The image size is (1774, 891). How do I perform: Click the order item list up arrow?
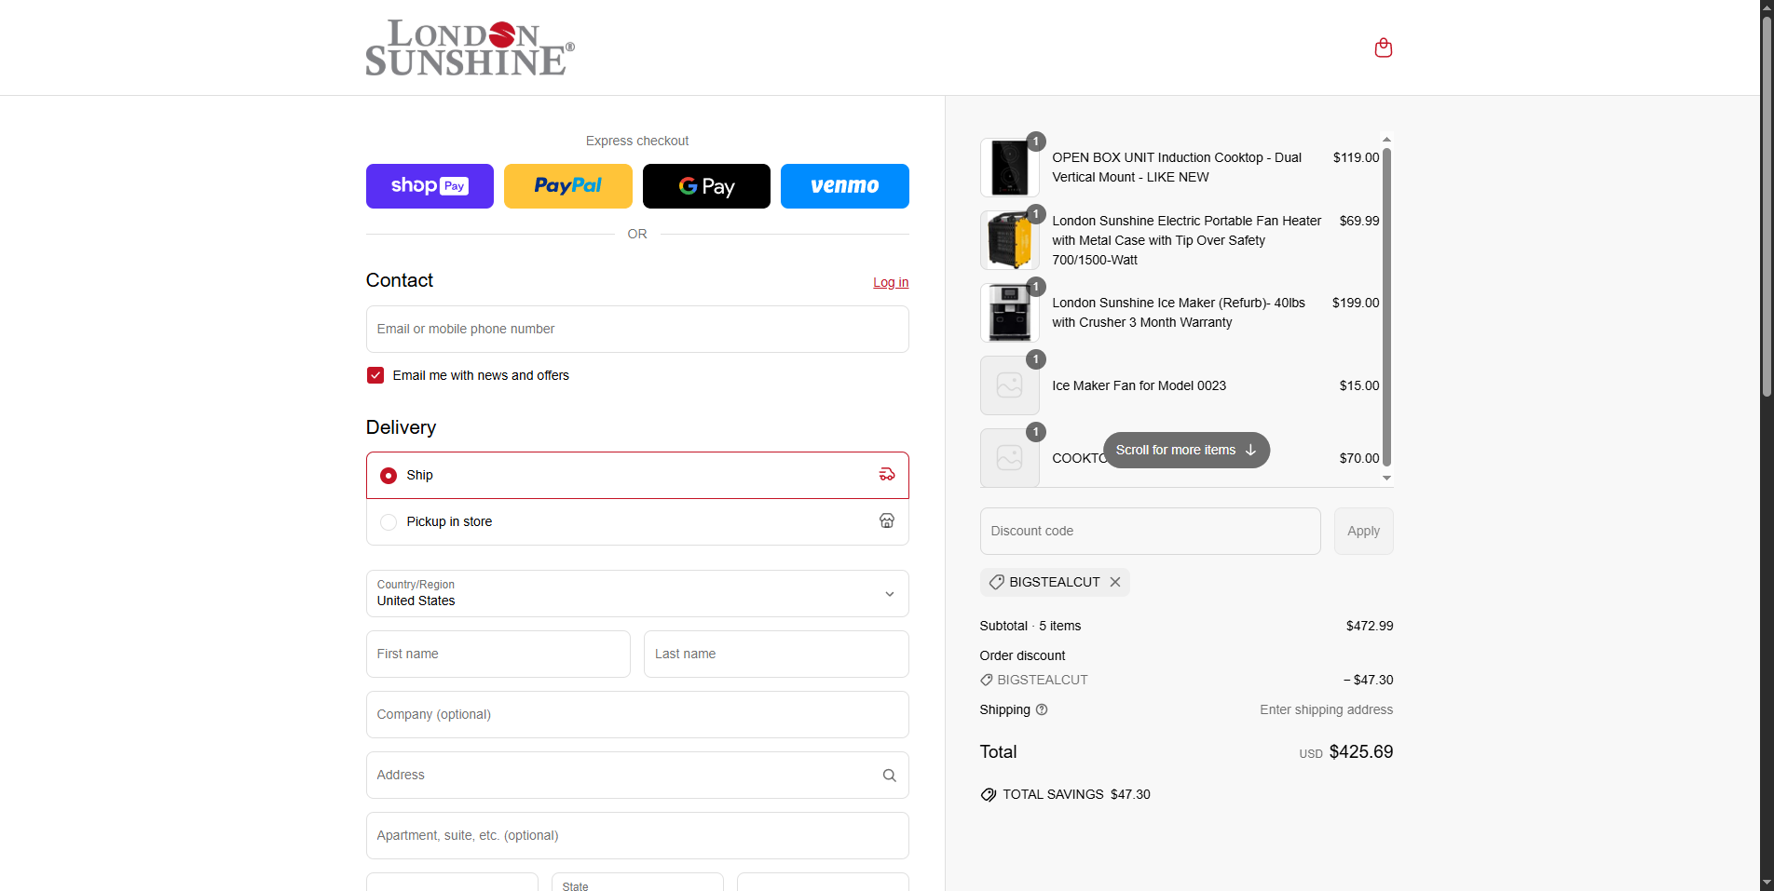tap(1386, 140)
